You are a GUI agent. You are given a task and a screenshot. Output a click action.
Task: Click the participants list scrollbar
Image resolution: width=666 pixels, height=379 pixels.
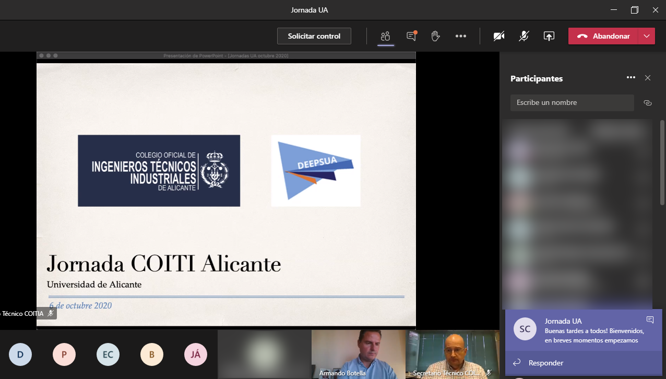662,162
